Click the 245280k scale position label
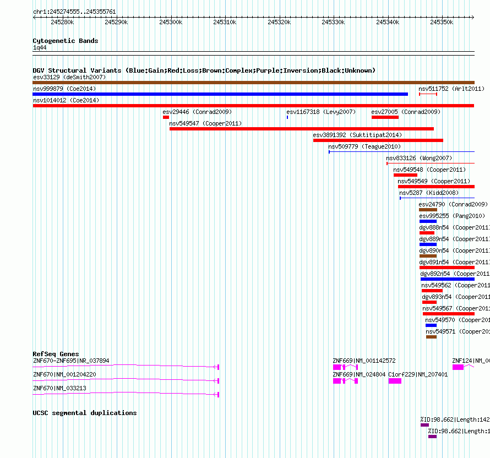 pyautogui.click(x=62, y=22)
